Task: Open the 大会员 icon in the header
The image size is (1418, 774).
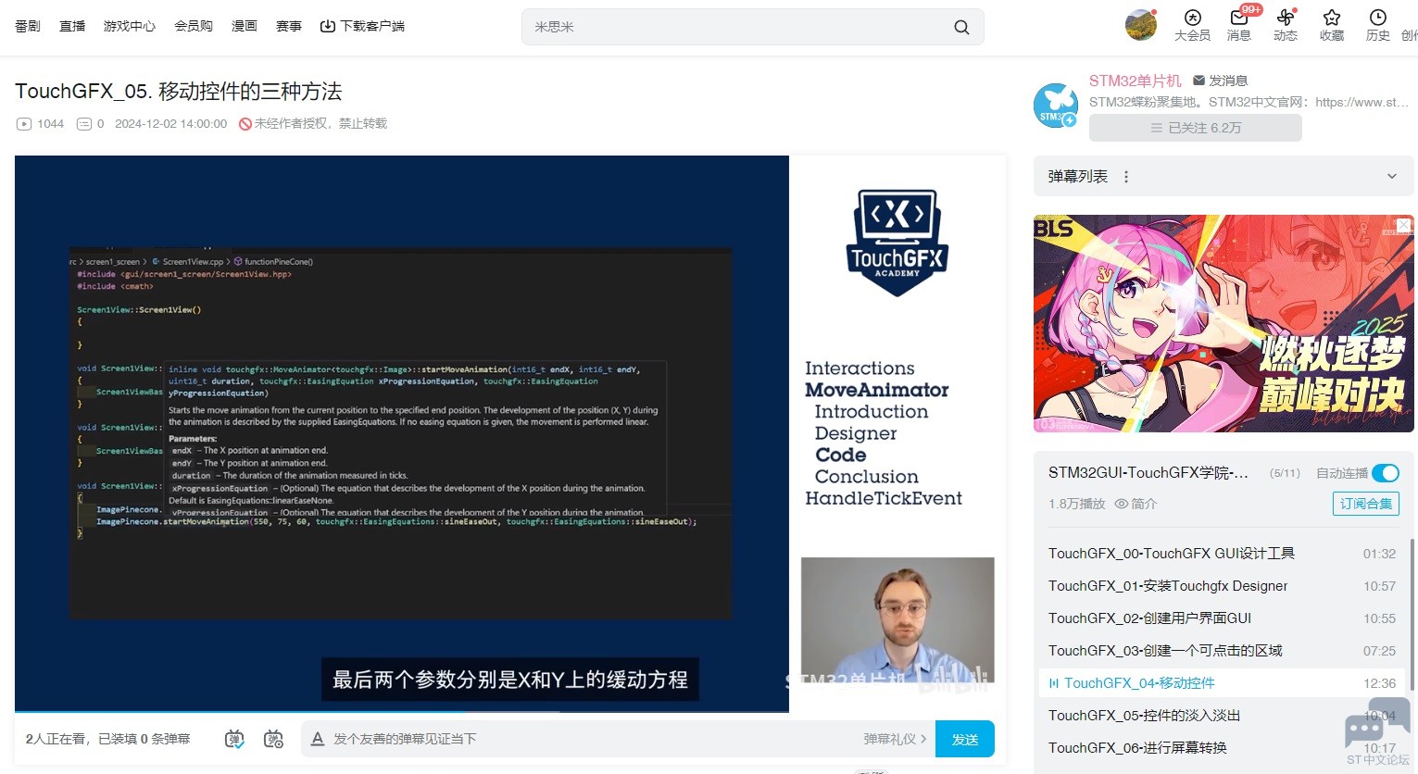Action: tap(1192, 25)
